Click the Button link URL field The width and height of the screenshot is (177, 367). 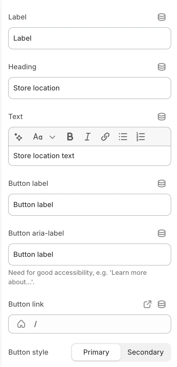click(x=90, y=324)
